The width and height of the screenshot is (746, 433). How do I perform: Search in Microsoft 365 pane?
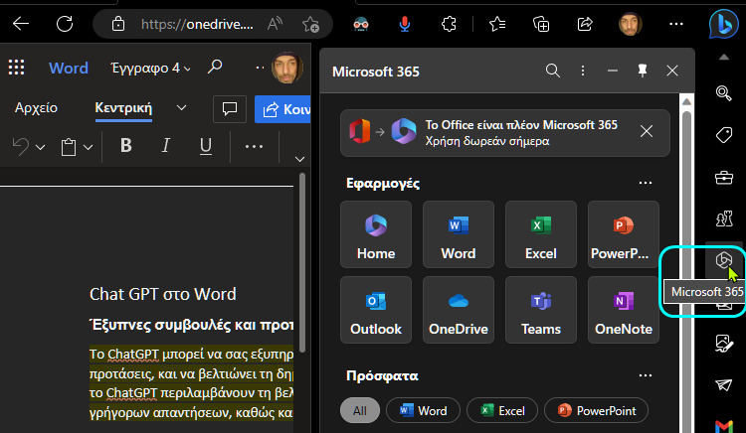(x=553, y=71)
